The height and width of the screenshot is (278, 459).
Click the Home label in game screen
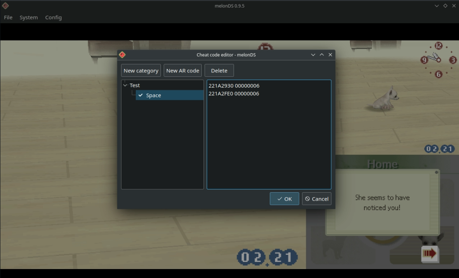pos(383,164)
